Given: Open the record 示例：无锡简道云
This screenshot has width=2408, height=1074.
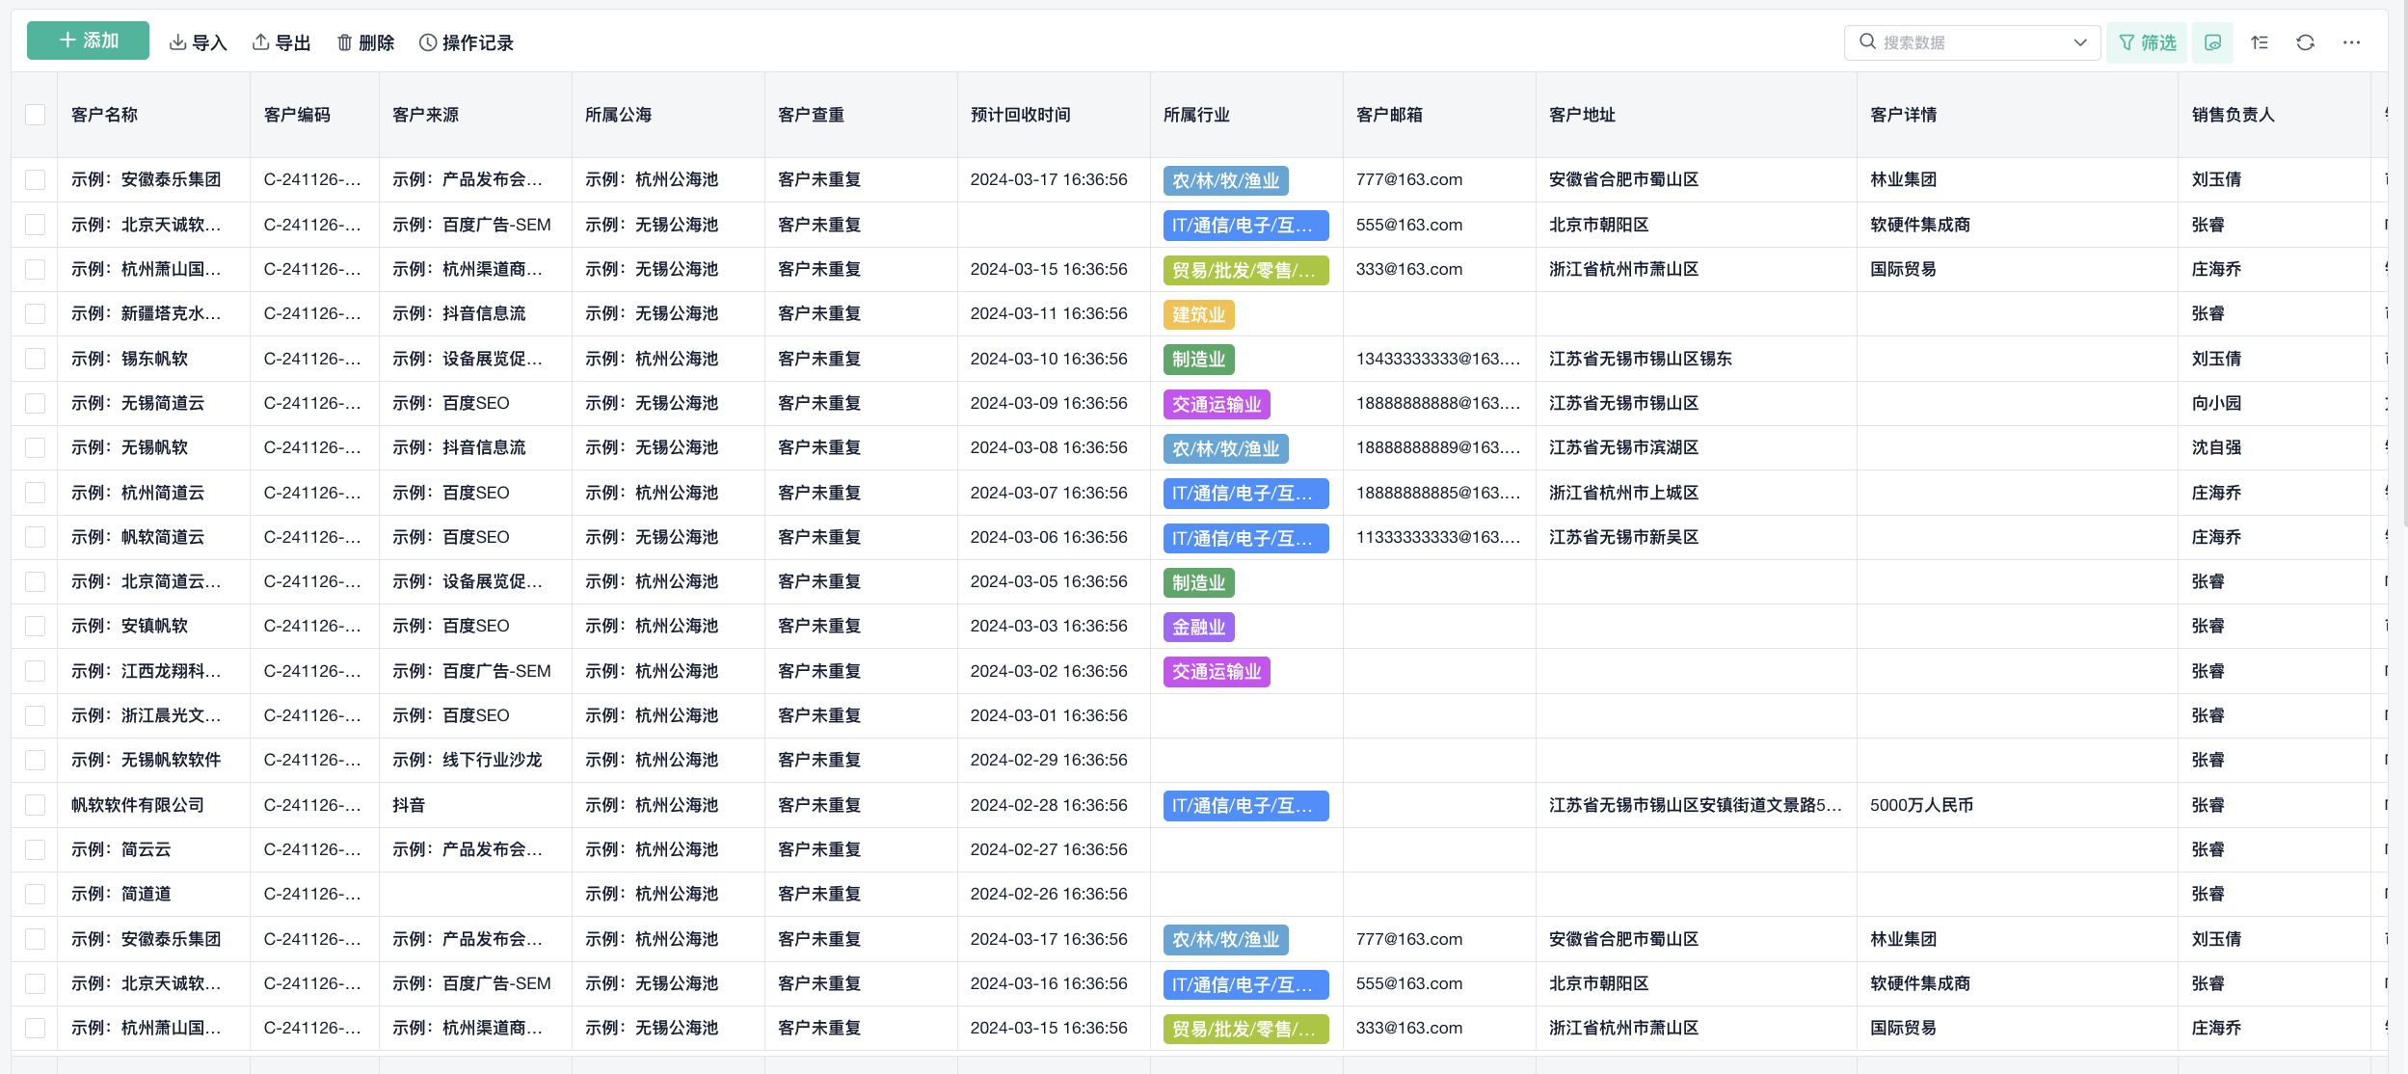Looking at the screenshot, I should (138, 403).
